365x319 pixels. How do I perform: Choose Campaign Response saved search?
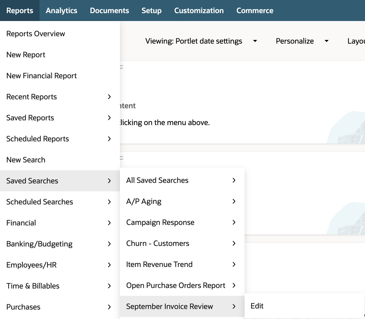(x=182, y=222)
